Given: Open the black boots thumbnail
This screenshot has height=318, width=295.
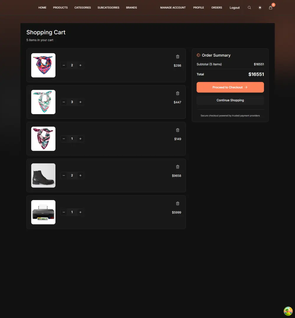Looking at the screenshot, I should 43,176.
